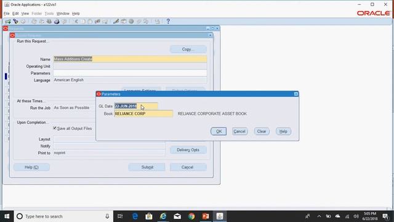Image resolution: width=394 pixels, height=222 pixels.
Task: Open the Folder menu
Action: click(x=37, y=14)
